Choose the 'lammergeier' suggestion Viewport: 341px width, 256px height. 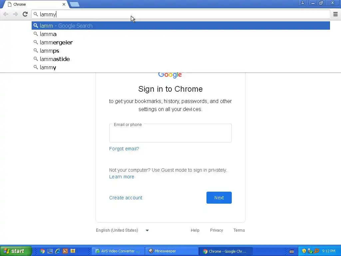pyautogui.click(x=181, y=42)
